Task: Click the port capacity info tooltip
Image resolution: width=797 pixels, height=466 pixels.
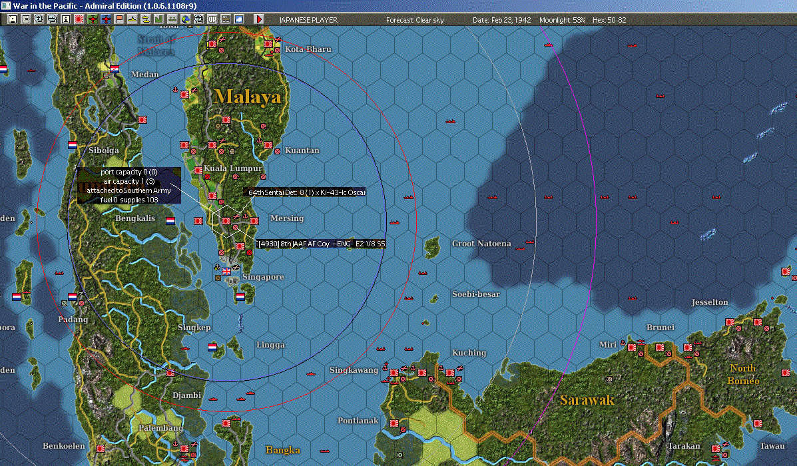Action: [x=129, y=186]
